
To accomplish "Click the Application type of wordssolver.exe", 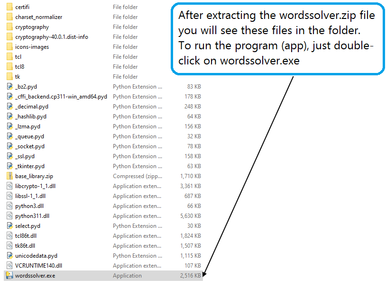I will [x=127, y=276].
